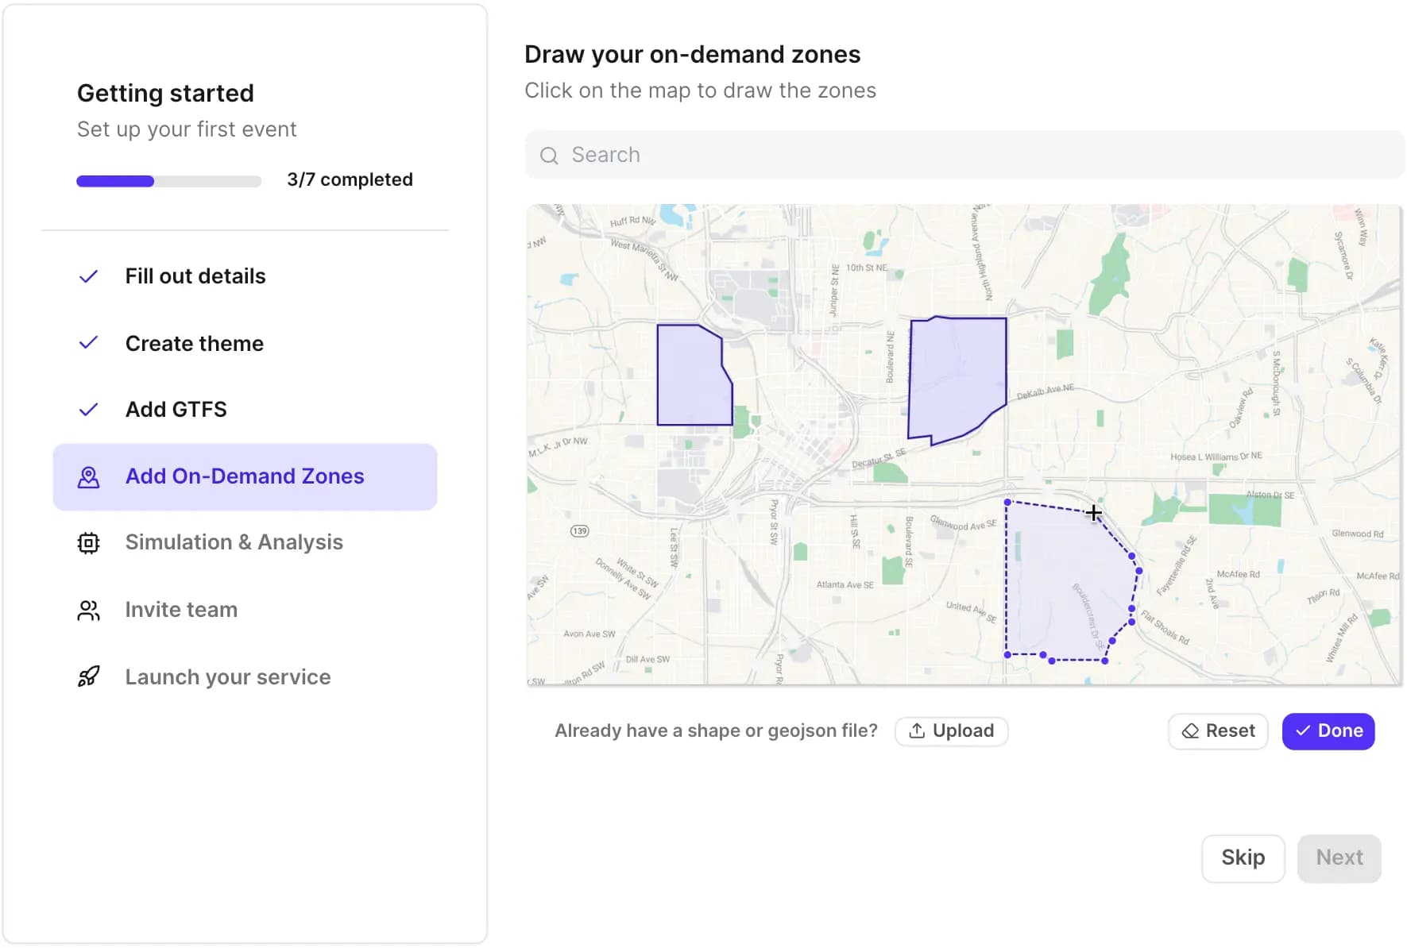Open Simulation & Analysis step
The image size is (1407, 948).
[x=234, y=542]
